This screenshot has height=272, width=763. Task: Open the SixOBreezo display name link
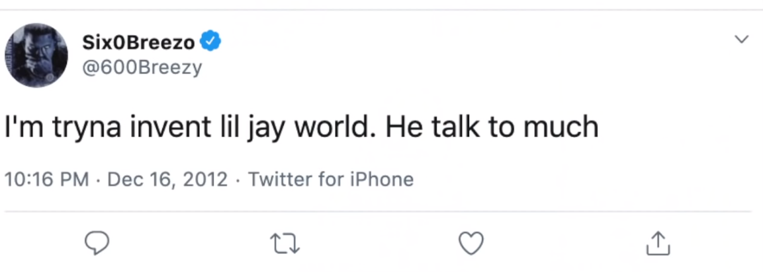click(x=138, y=44)
